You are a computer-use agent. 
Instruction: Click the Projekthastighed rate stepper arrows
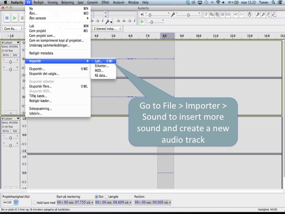(16, 203)
